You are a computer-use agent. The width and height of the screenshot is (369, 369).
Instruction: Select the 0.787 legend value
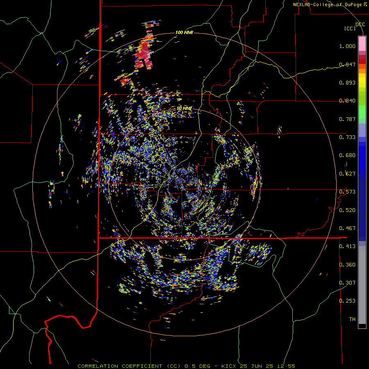point(347,119)
